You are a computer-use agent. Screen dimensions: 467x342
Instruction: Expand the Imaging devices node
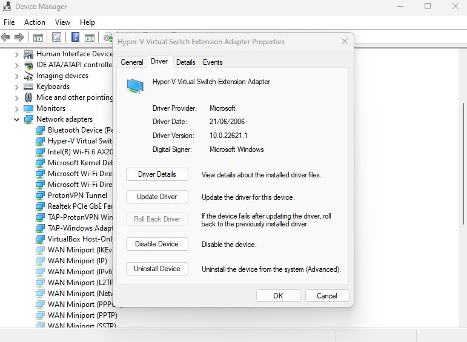click(17, 76)
